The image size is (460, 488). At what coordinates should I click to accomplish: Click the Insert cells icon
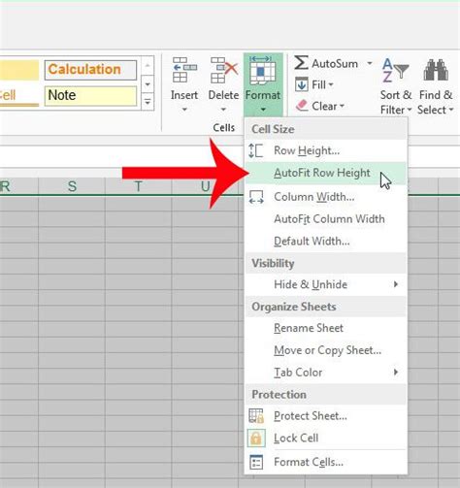click(x=184, y=70)
